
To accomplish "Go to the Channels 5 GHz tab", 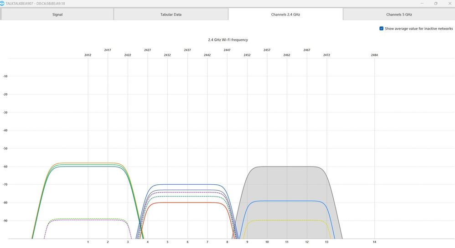I will click(x=399, y=15).
